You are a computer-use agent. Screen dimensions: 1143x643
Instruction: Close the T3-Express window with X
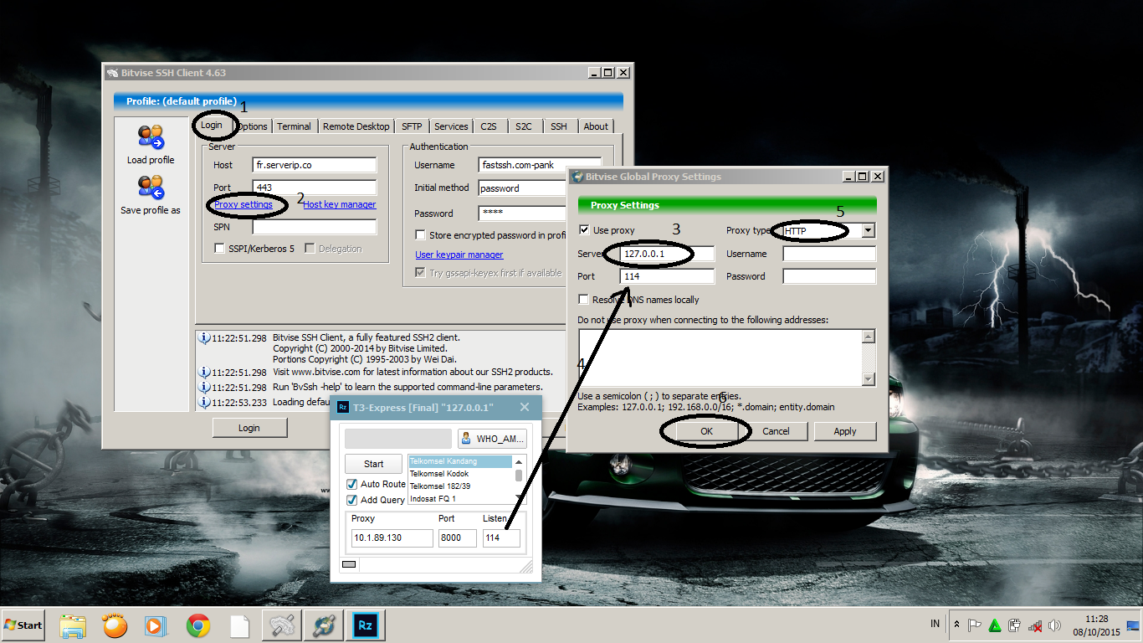tap(525, 407)
